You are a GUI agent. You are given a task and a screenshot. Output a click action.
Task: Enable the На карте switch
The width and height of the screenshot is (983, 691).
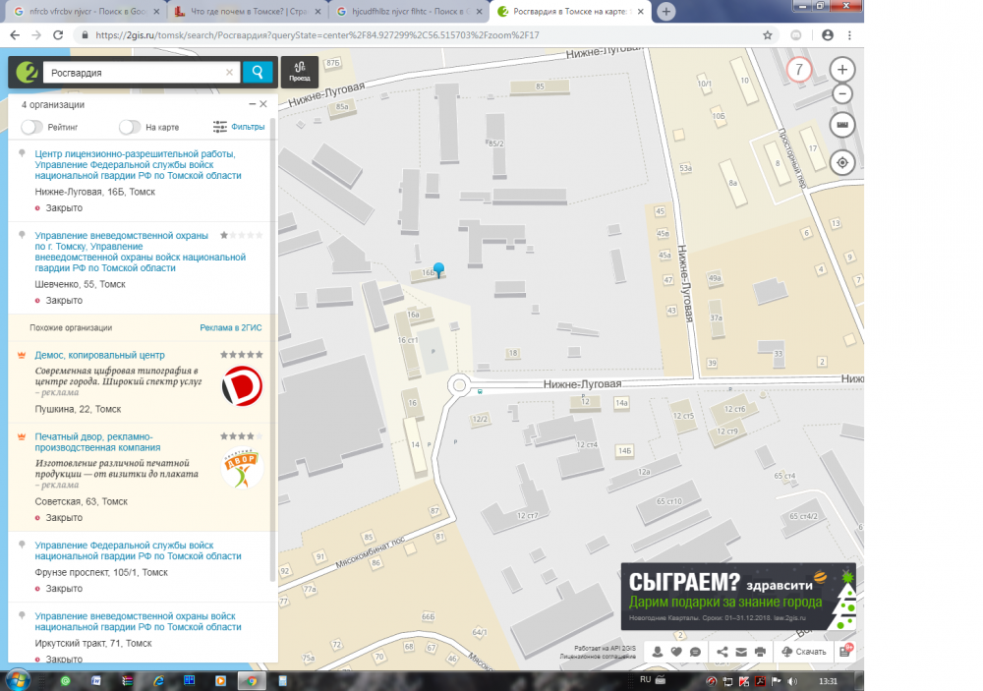130,127
